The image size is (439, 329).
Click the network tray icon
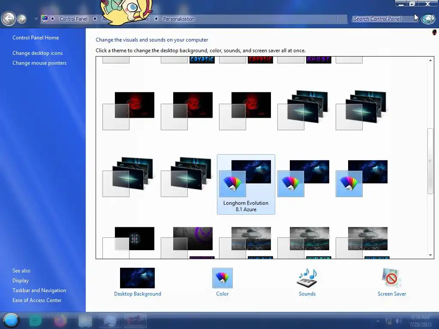(388, 321)
